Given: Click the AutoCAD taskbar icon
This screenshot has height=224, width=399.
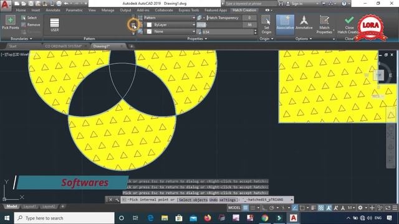Looking at the screenshot, I should [x=294, y=218].
